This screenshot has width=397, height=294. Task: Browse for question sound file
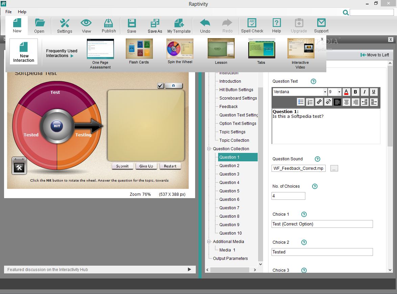(x=334, y=168)
